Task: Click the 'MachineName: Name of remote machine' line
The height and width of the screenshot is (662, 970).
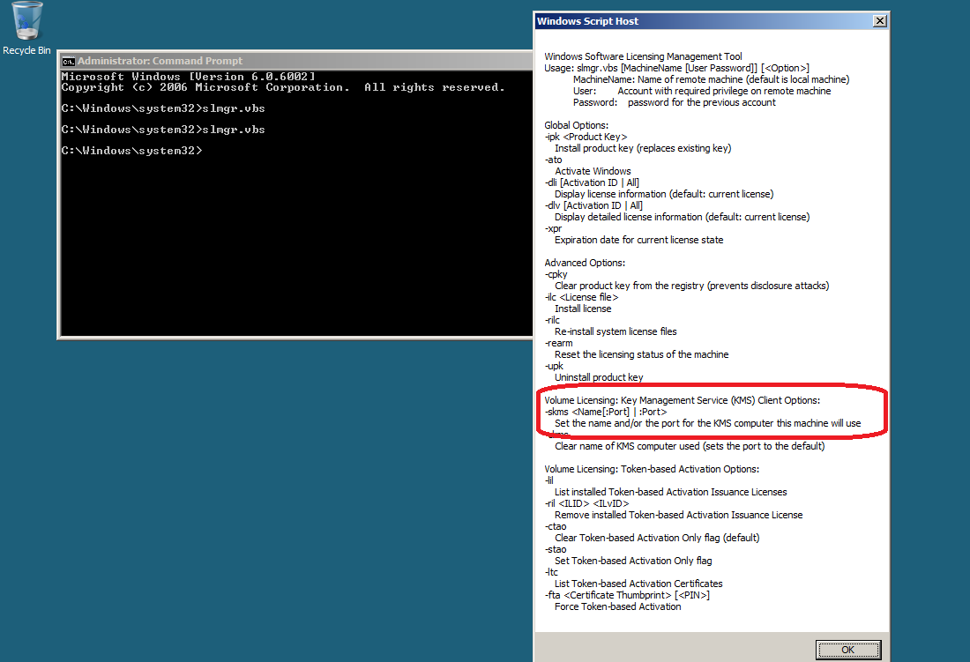Action: [x=712, y=79]
